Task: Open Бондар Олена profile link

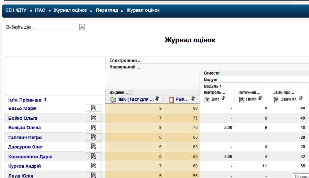Action: tap(25, 128)
